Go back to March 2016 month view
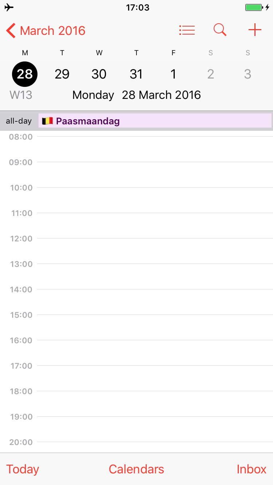The image size is (273, 485). coord(46,31)
